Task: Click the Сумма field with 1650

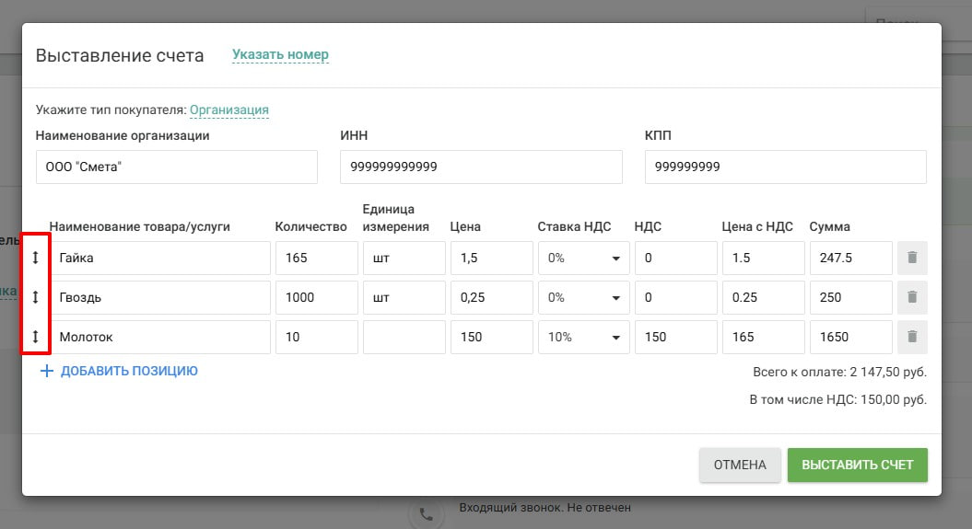Action: tap(850, 338)
